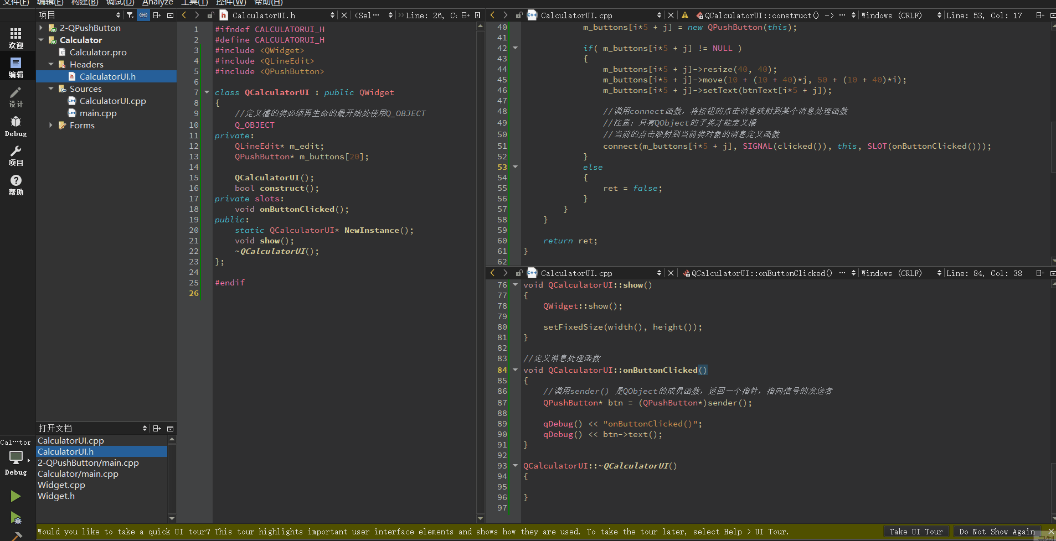The height and width of the screenshot is (541, 1056).
Task: Expand the Forms folder
Action: click(x=51, y=125)
